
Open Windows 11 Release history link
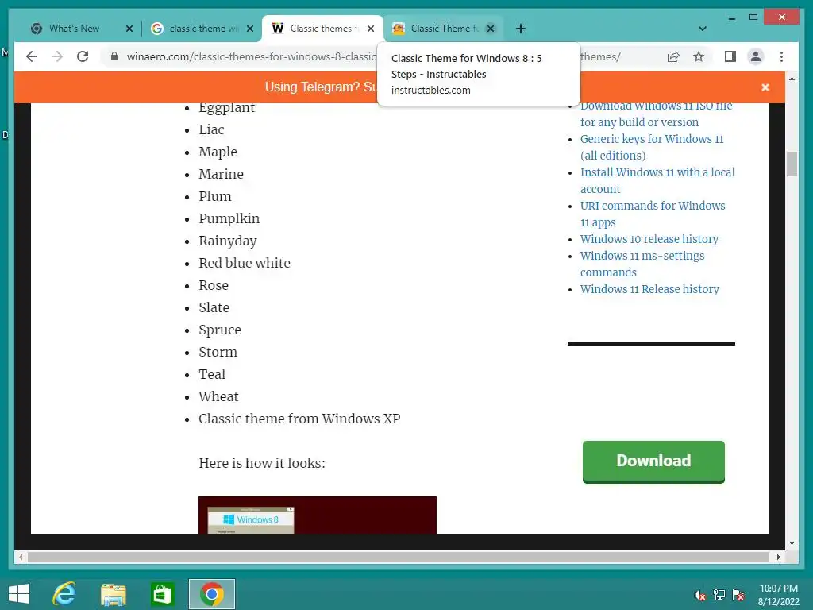649,289
